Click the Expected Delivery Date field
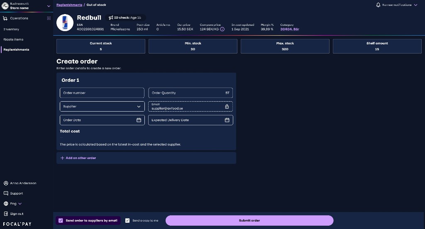The image size is (425, 229). [x=191, y=120]
